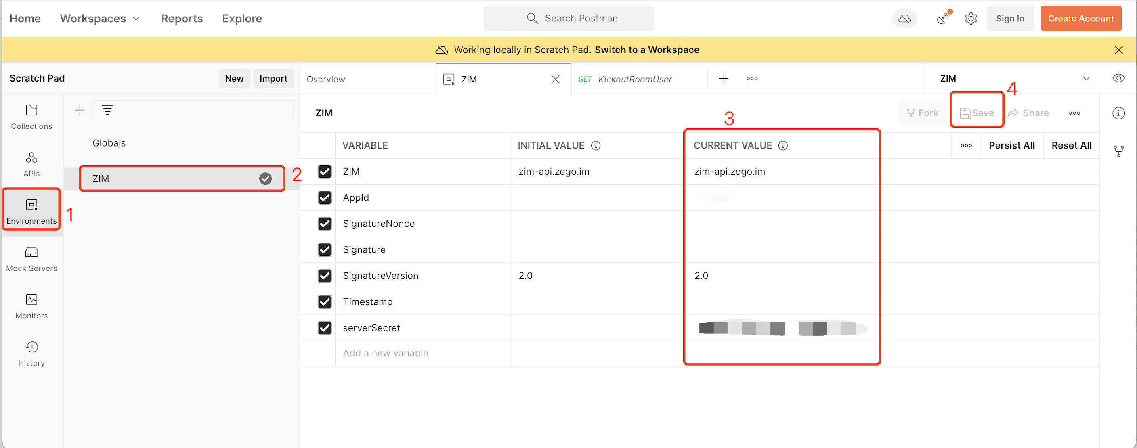Image resolution: width=1137 pixels, height=448 pixels.
Task: Click the Current Value info icon
Action: pos(782,146)
